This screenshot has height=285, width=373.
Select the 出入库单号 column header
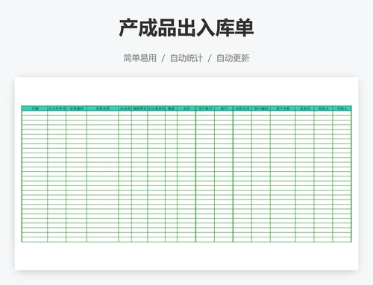[57, 109]
